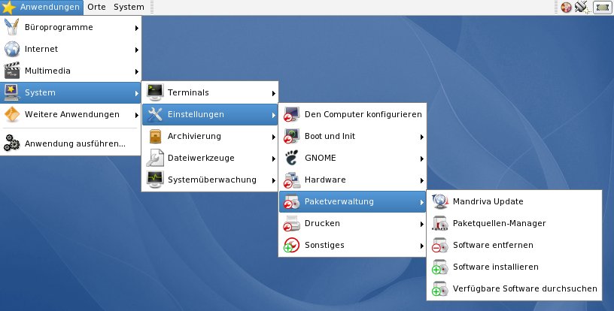Select Software entfernen label
This screenshot has width=614, height=311.
[x=493, y=245]
